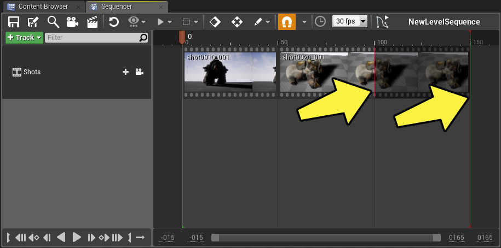Toggle the auto-key diamond button
501x248 pixels.
[216, 22]
